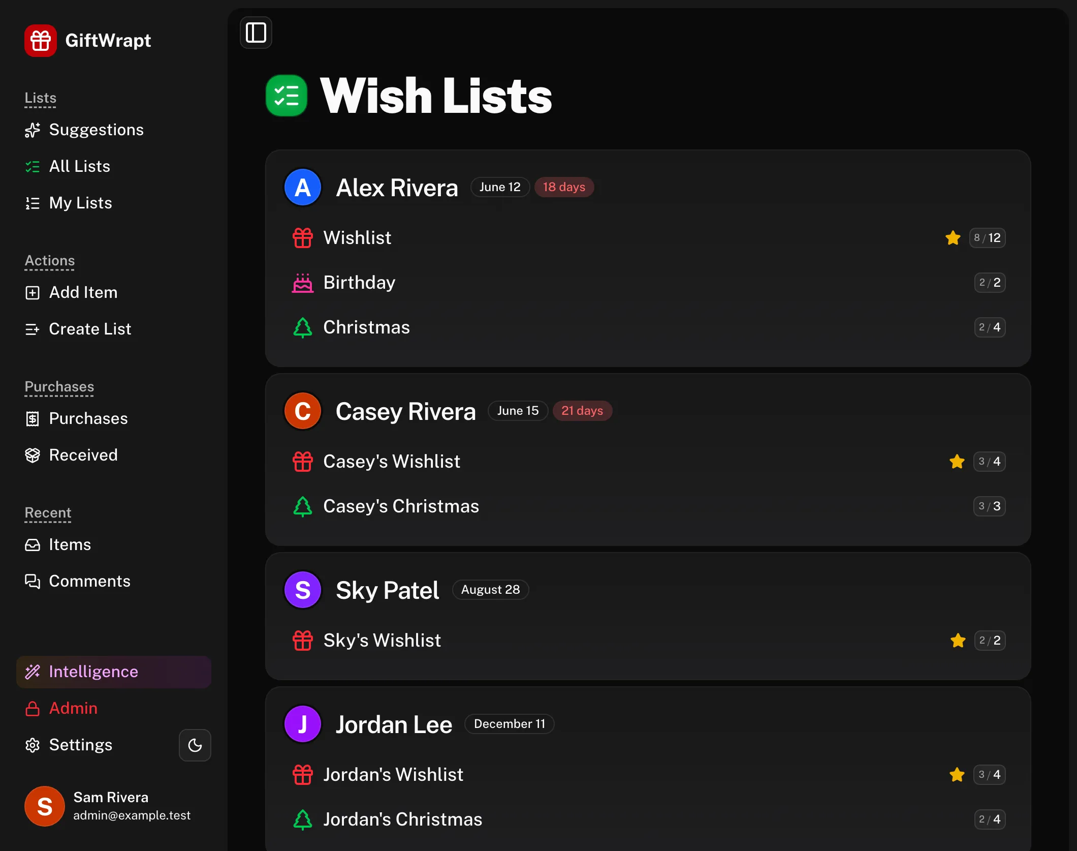Click Casey Rivera's orange avatar
The image size is (1077, 851).
coord(303,411)
